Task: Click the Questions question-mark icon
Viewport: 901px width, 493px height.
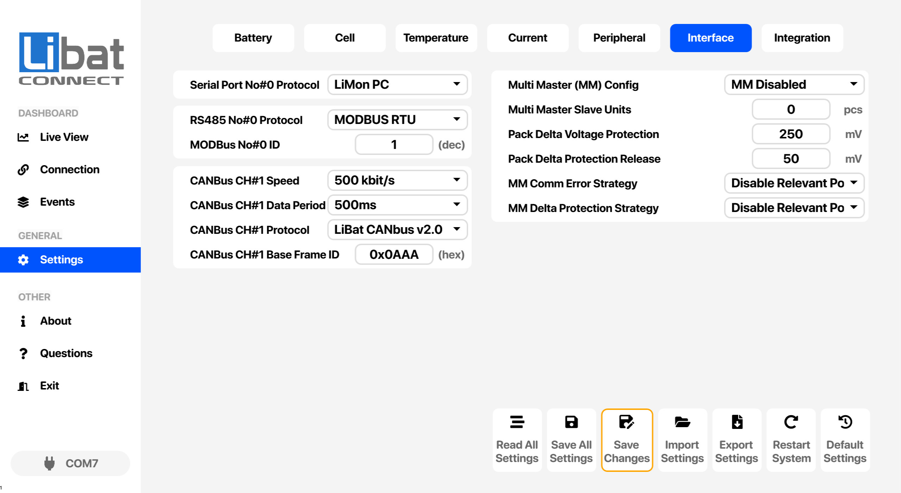Action: coord(23,354)
